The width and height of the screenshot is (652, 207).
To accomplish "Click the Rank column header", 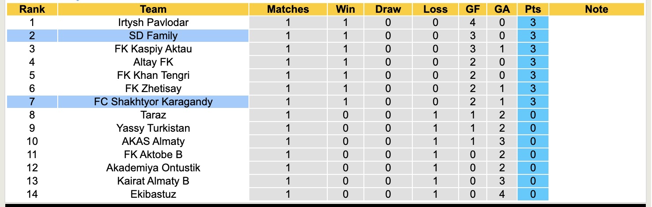I will pyautogui.click(x=32, y=9).
